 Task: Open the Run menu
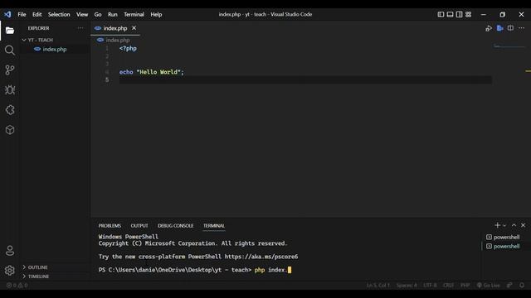point(113,15)
